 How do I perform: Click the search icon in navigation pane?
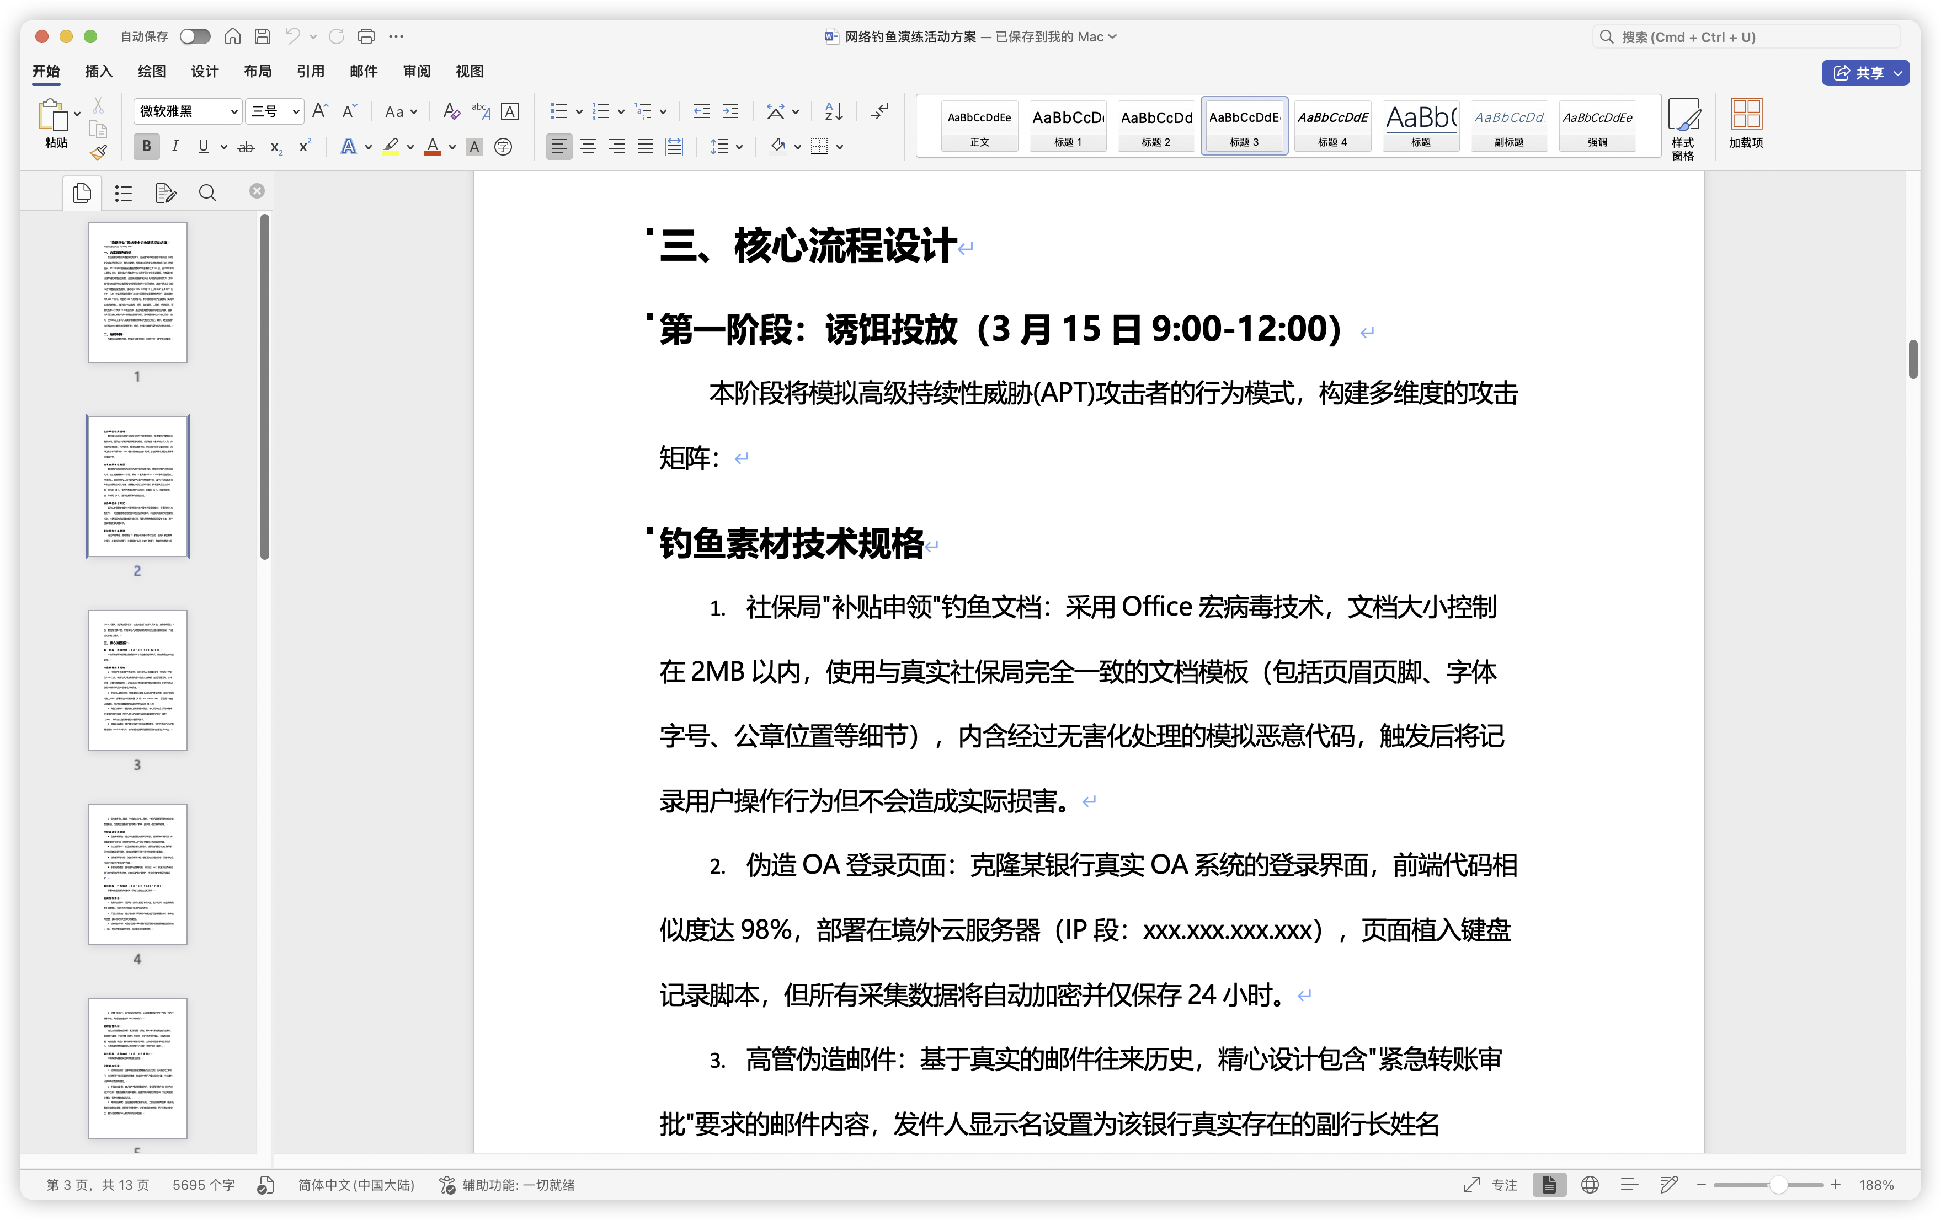(207, 192)
